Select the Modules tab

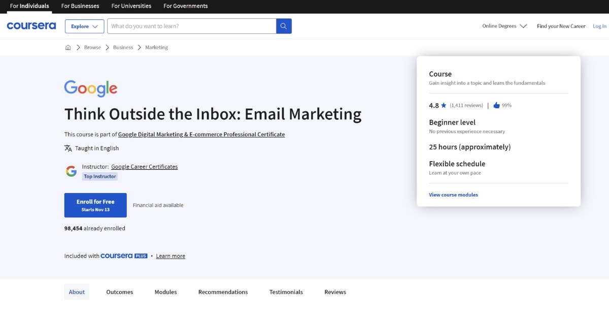166,292
